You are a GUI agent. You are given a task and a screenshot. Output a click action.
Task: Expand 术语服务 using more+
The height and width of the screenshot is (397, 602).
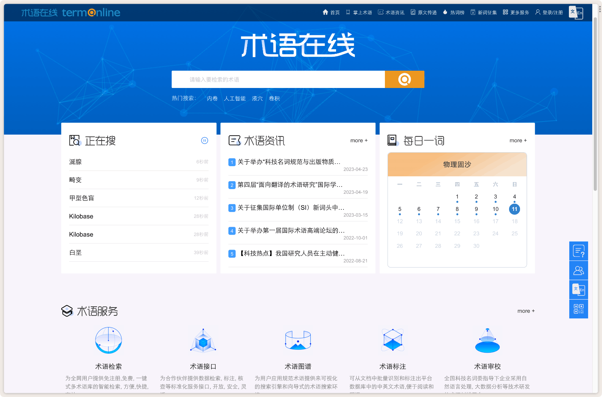coord(526,311)
